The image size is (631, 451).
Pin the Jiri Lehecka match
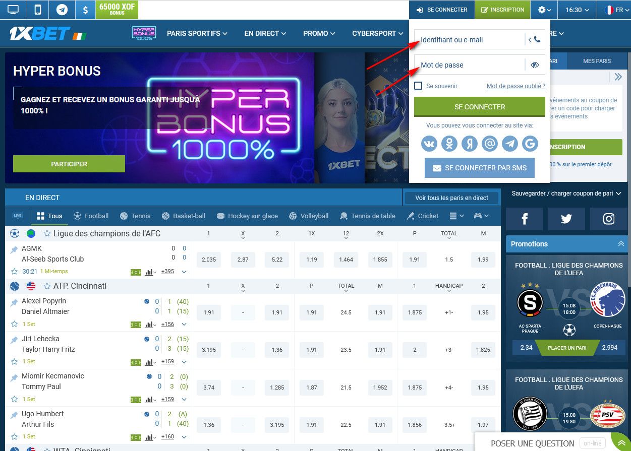coord(14,340)
